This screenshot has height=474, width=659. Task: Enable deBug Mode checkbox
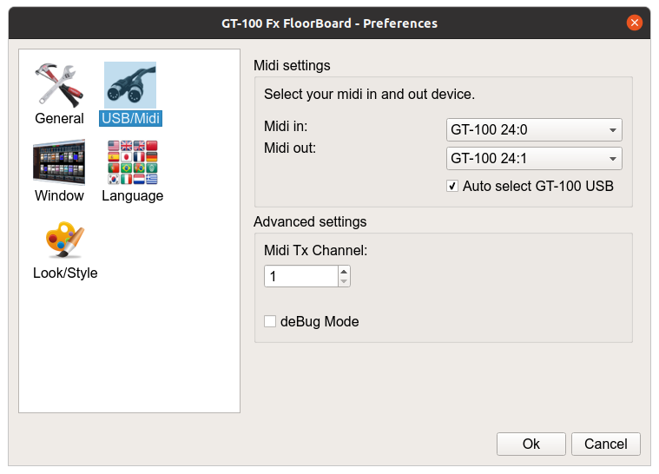(x=270, y=322)
